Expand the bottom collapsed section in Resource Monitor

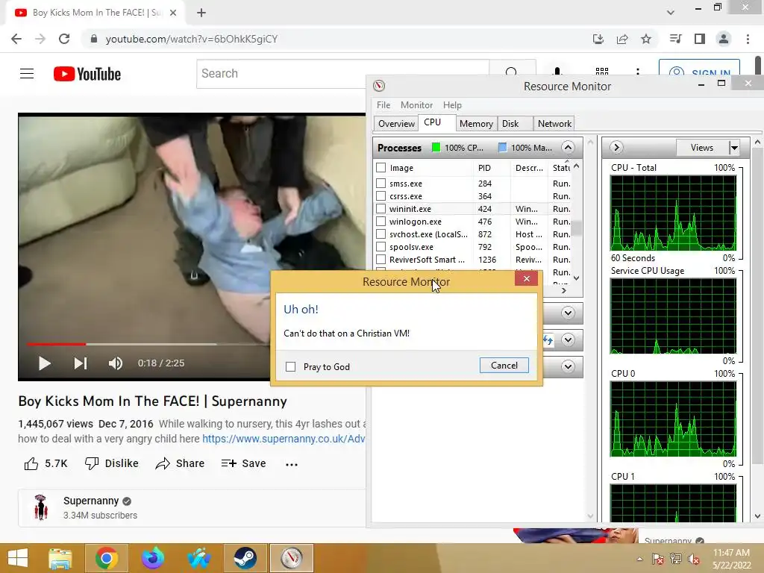pyautogui.click(x=568, y=366)
